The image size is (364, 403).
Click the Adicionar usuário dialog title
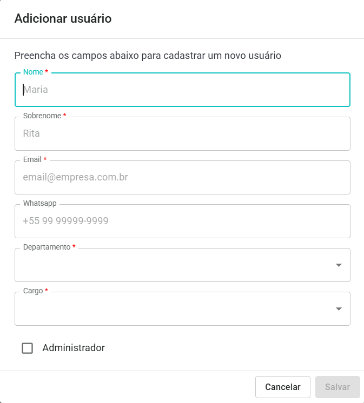pos(63,19)
